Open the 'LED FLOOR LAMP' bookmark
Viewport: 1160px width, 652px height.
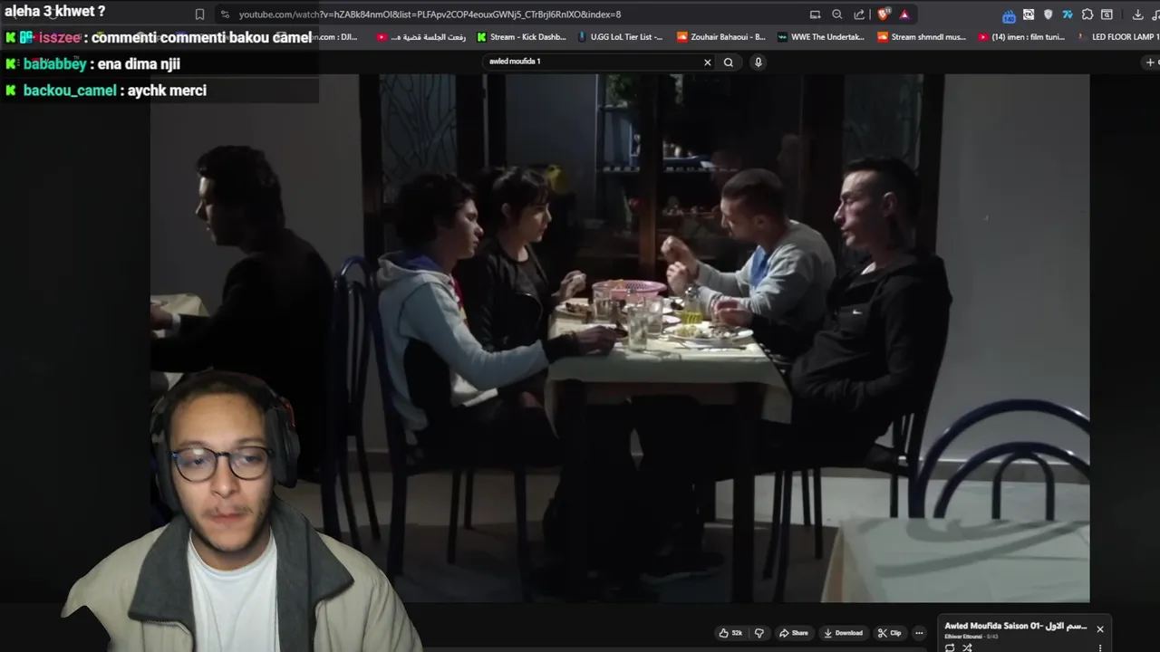coord(1118,37)
